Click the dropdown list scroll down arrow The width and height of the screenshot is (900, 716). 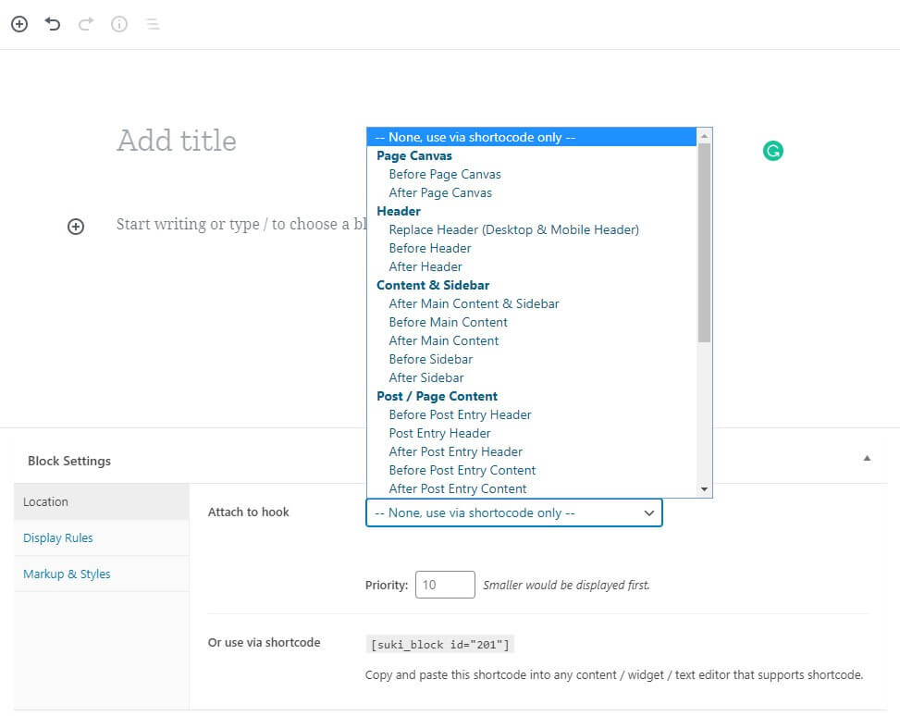pyautogui.click(x=704, y=489)
